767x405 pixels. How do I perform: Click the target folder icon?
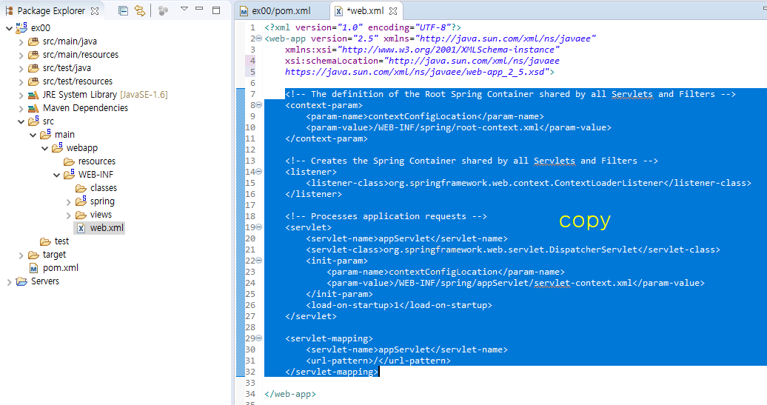33,255
